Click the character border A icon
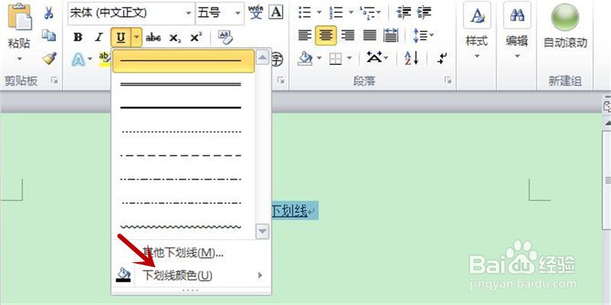Image resolution: width=611 pixels, height=305 pixels. click(276, 12)
